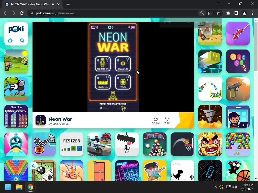This screenshot has width=258, height=193.
Task: Open the yellow cube game thumbnail
Action: tap(210, 61)
